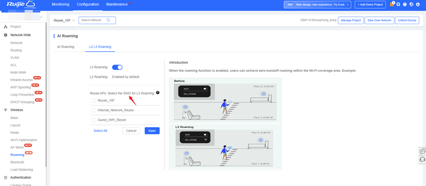
Task: Open Routing in the sidebar
Action: tap(16, 50)
